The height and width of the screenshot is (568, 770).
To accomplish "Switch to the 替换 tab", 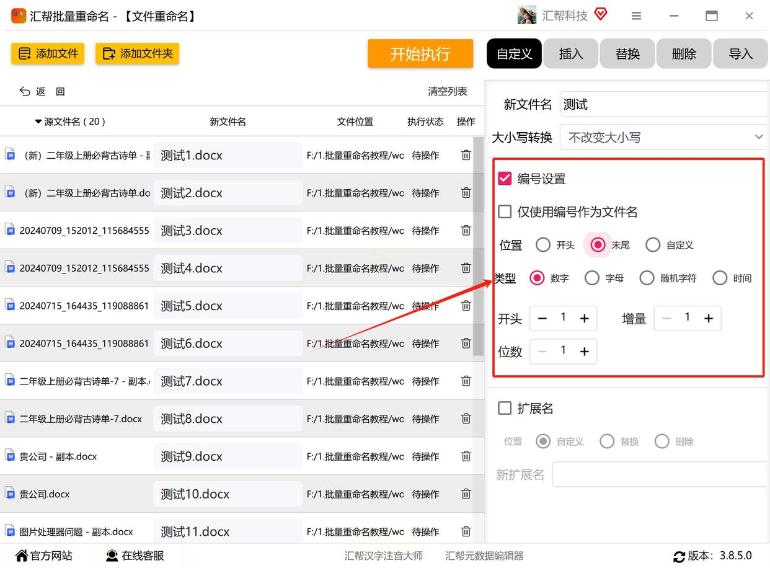I will [x=627, y=54].
